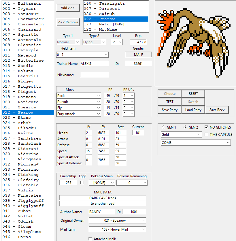The width and height of the screenshot is (236, 241).
Task: Open the game version dropdown set to Gold
Action: tap(181, 134)
